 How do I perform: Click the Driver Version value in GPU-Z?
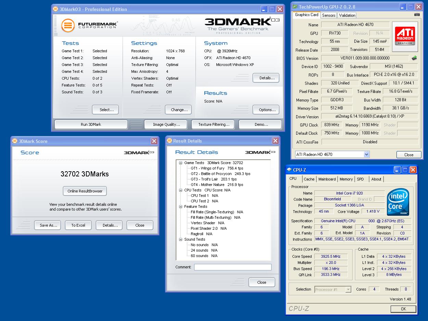click(370, 117)
